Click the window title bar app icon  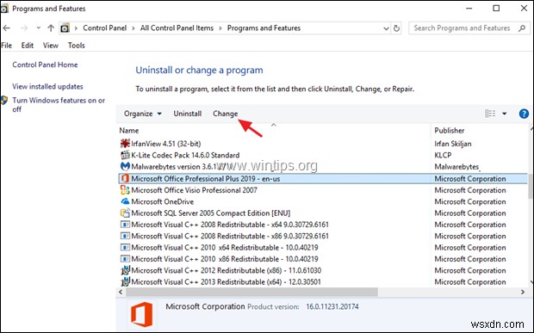coord(4,9)
